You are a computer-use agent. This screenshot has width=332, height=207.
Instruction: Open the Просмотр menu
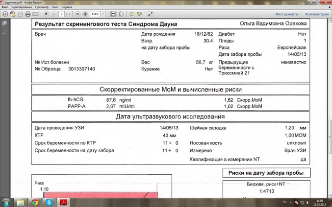[x=42, y=8]
